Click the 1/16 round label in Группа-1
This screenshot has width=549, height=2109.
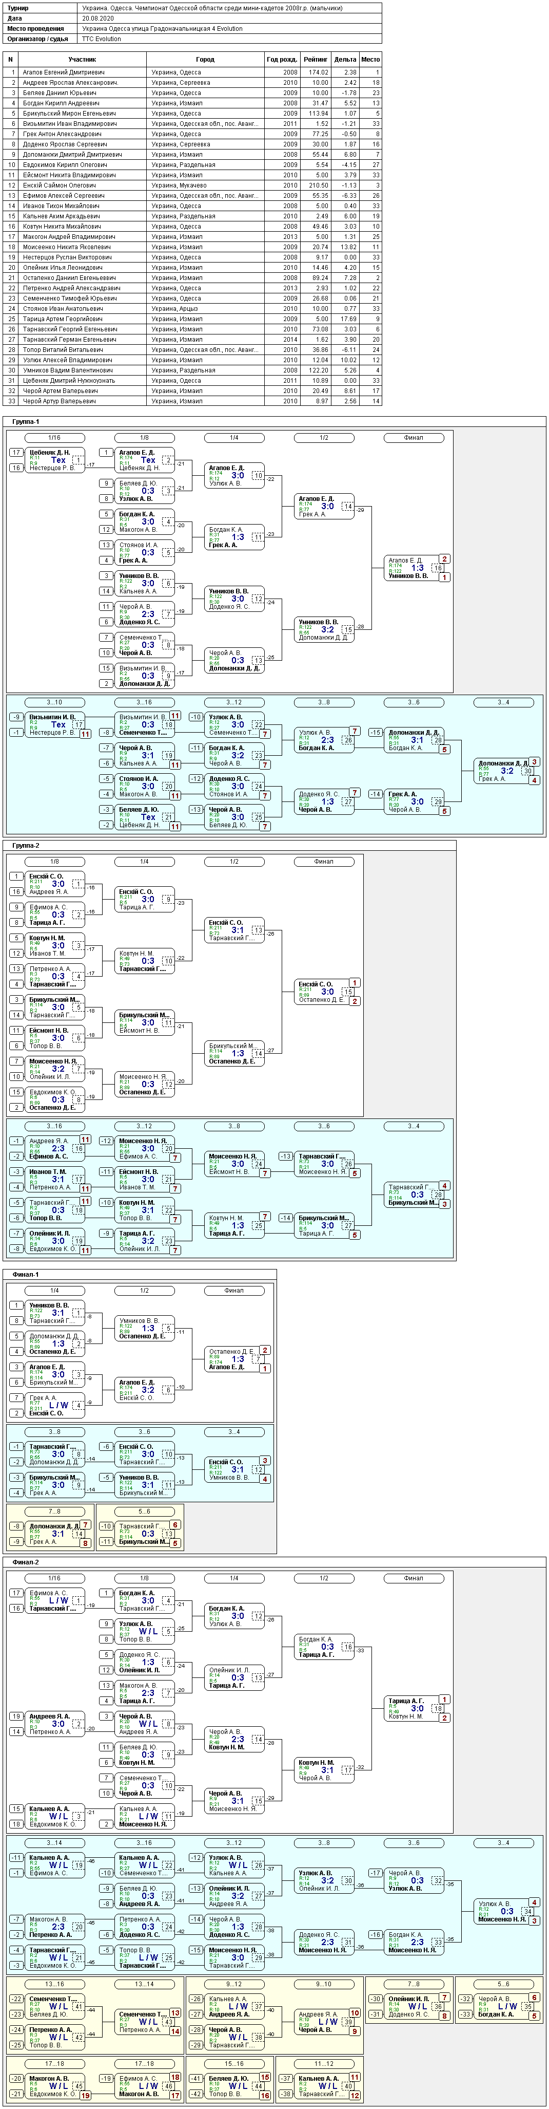click(54, 437)
